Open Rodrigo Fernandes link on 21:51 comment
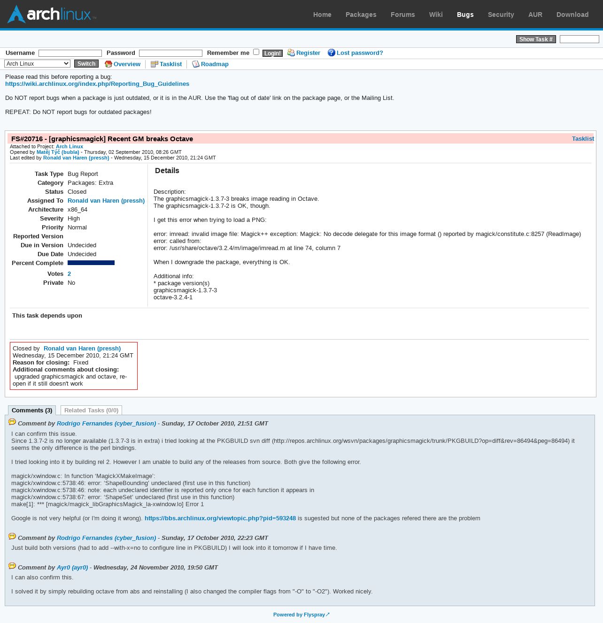 (106, 424)
